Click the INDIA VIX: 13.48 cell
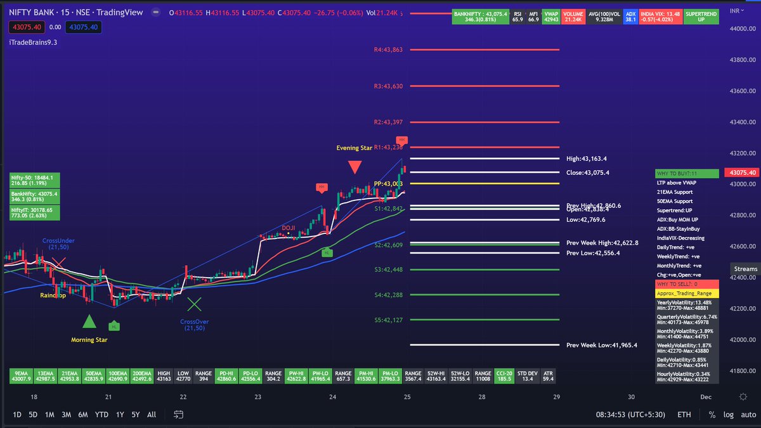 point(661,17)
